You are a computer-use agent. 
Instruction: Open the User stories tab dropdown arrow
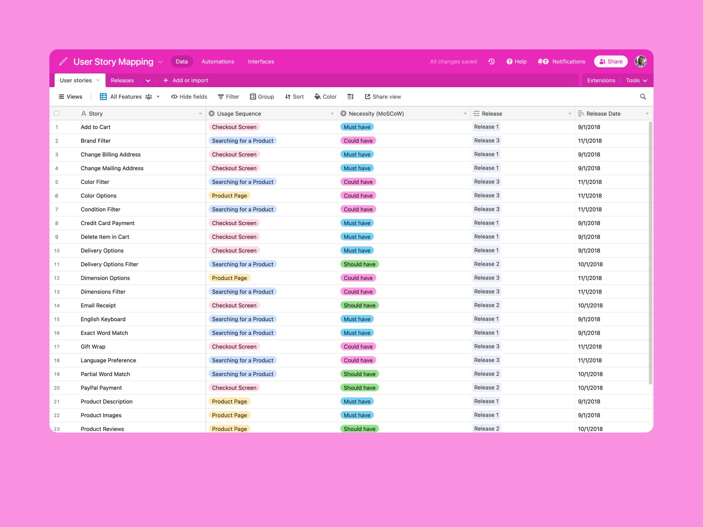click(x=98, y=80)
